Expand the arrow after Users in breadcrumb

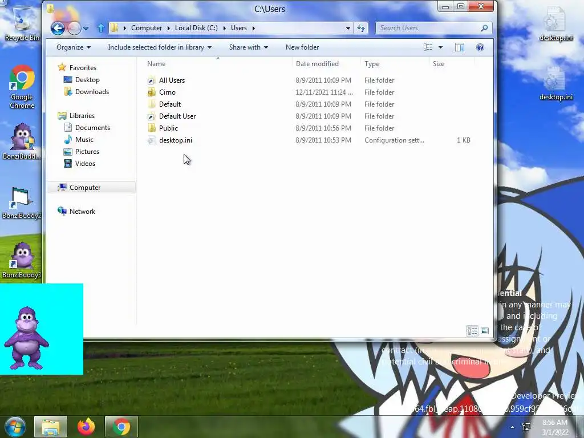254,28
